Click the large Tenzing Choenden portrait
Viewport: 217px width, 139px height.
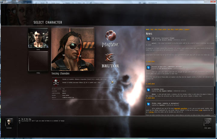pos(73,49)
